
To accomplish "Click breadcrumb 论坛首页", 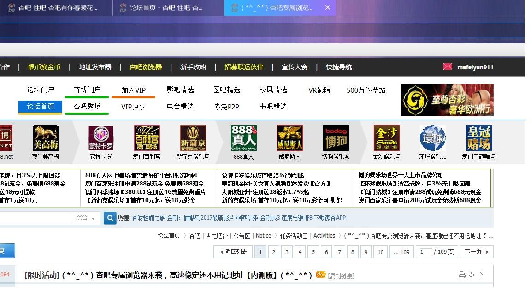I will click(169, 236).
